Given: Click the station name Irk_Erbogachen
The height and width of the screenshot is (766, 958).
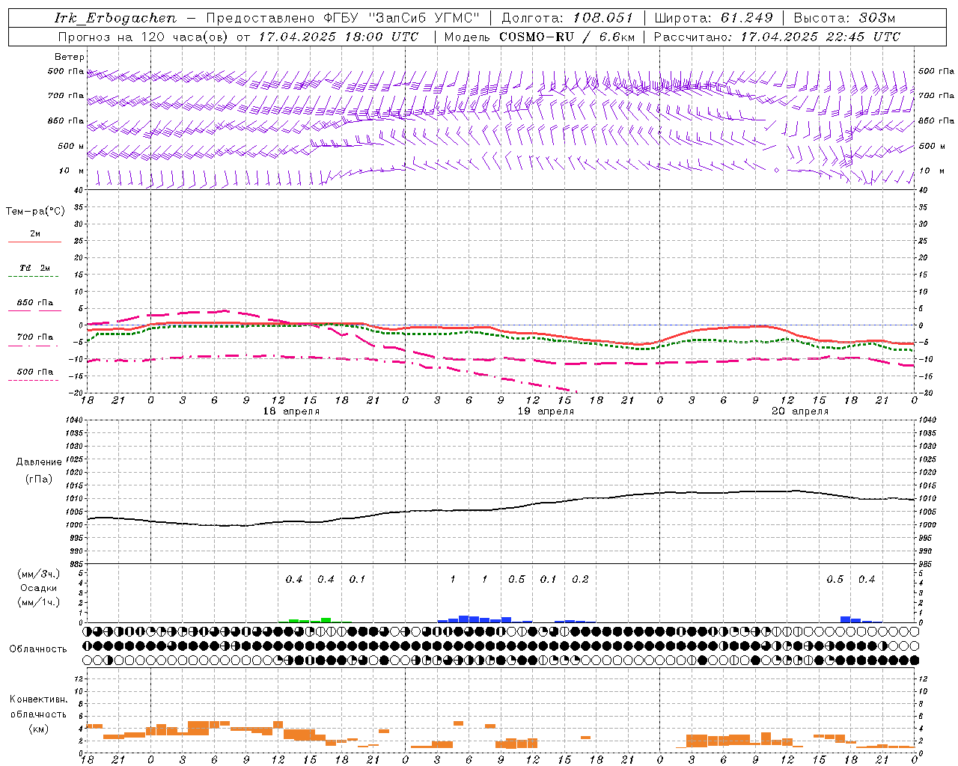Looking at the screenshot, I should tap(115, 18).
